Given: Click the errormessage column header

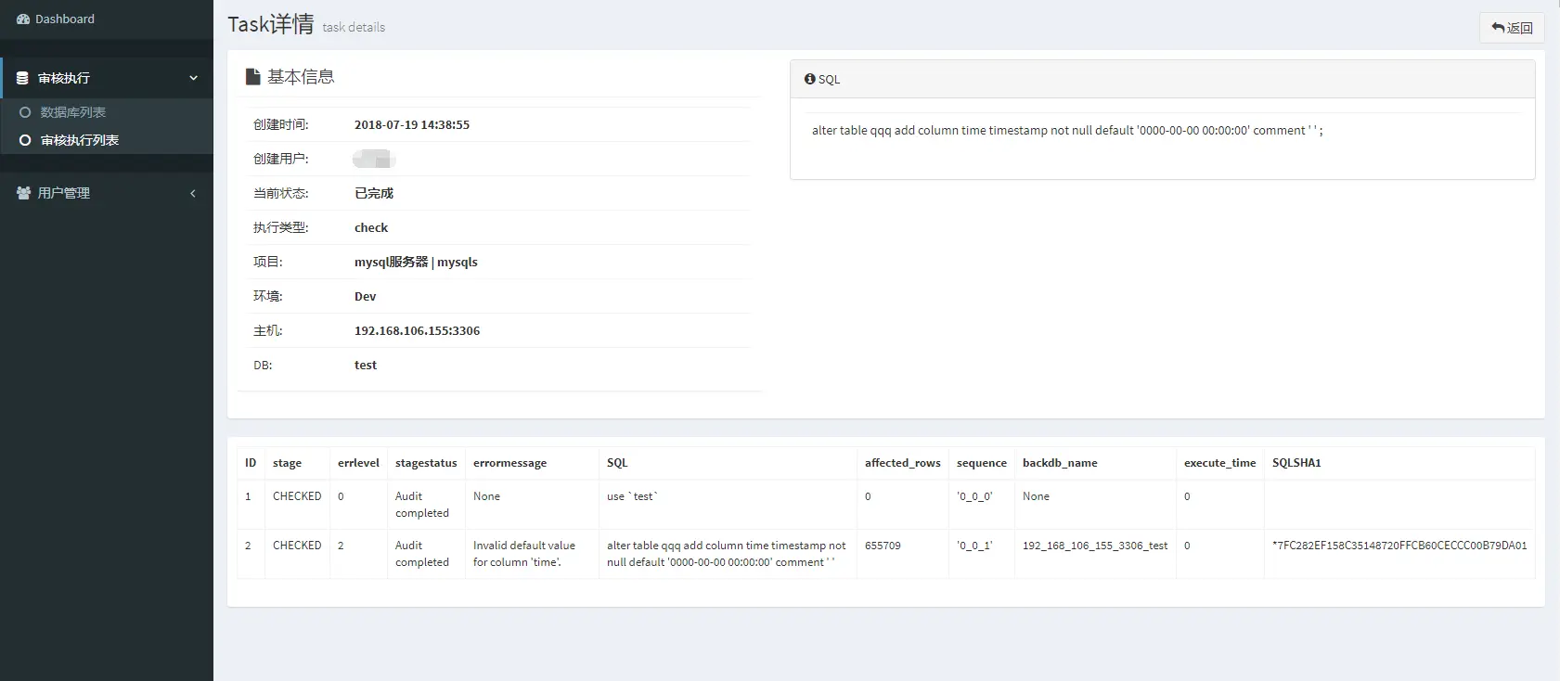Looking at the screenshot, I should 509,463.
